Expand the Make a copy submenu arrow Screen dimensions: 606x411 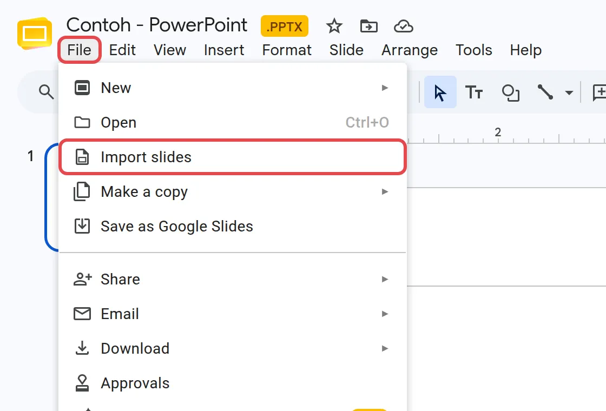[385, 191]
